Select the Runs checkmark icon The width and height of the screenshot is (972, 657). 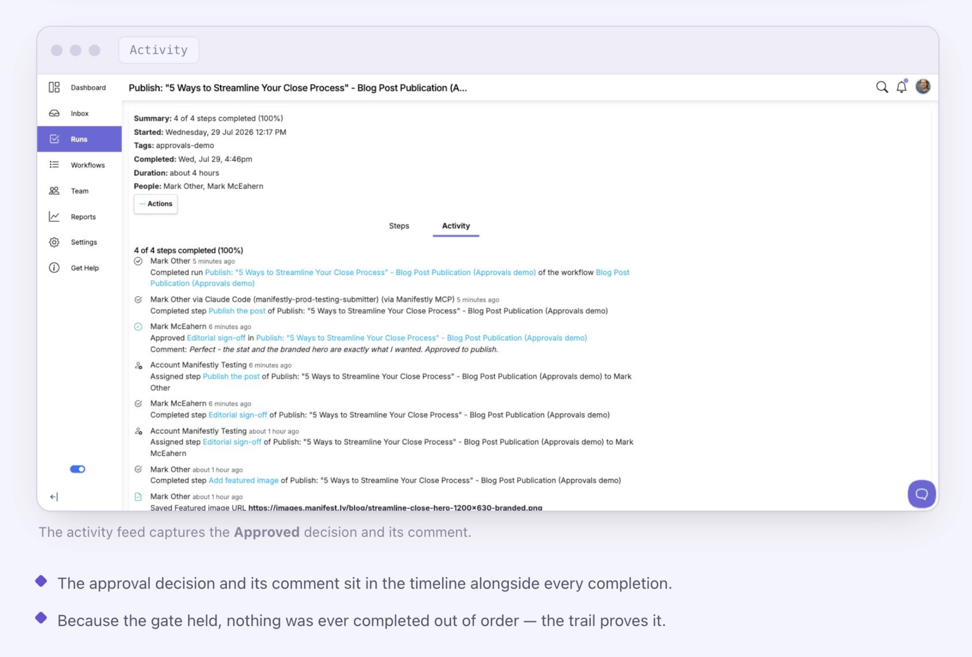coord(54,139)
